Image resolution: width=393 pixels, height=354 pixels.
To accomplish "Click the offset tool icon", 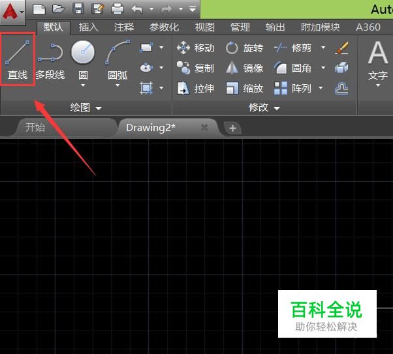I will (341, 89).
